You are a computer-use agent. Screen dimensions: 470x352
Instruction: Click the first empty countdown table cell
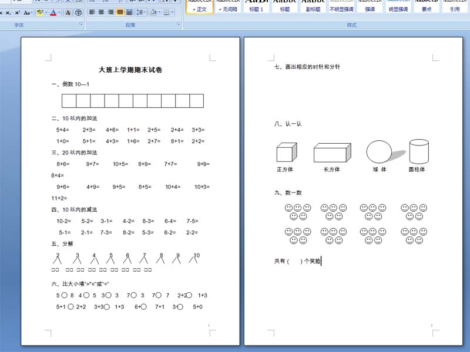(x=69, y=101)
